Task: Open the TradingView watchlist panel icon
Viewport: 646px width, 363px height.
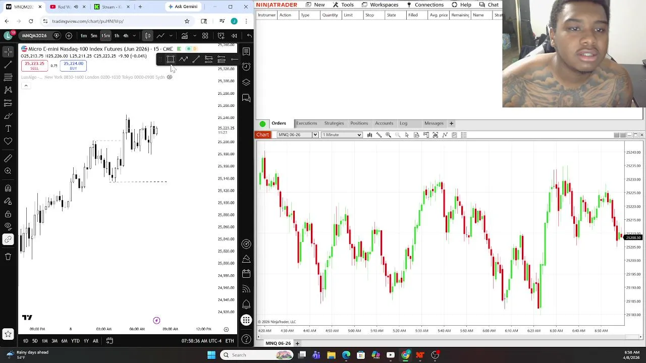Action: (246, 51)
